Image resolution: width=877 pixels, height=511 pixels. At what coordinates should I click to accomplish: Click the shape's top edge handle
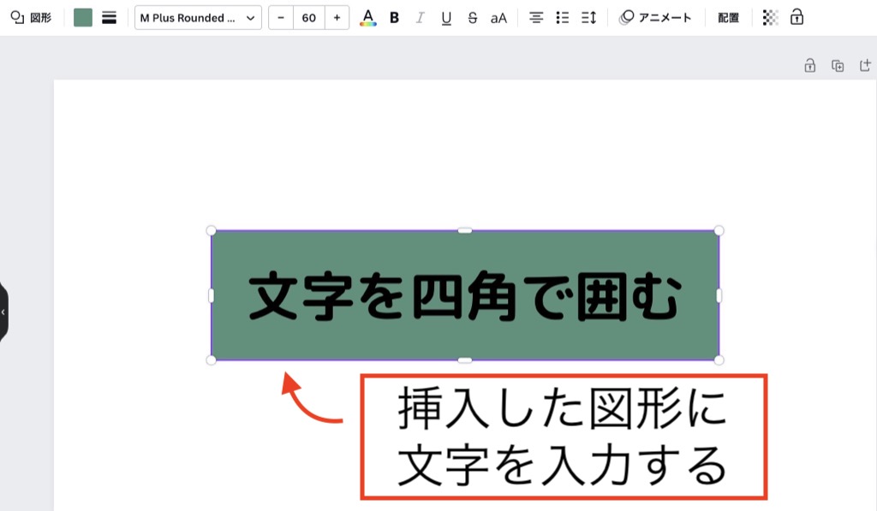465,230
